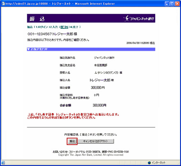
Task: Minimize the Internet Explorer window
Action: (167, 4)
